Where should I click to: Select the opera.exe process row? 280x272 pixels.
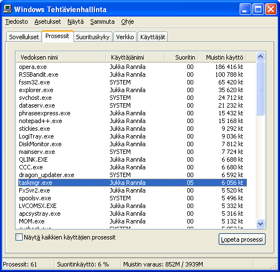coord(133,67)
